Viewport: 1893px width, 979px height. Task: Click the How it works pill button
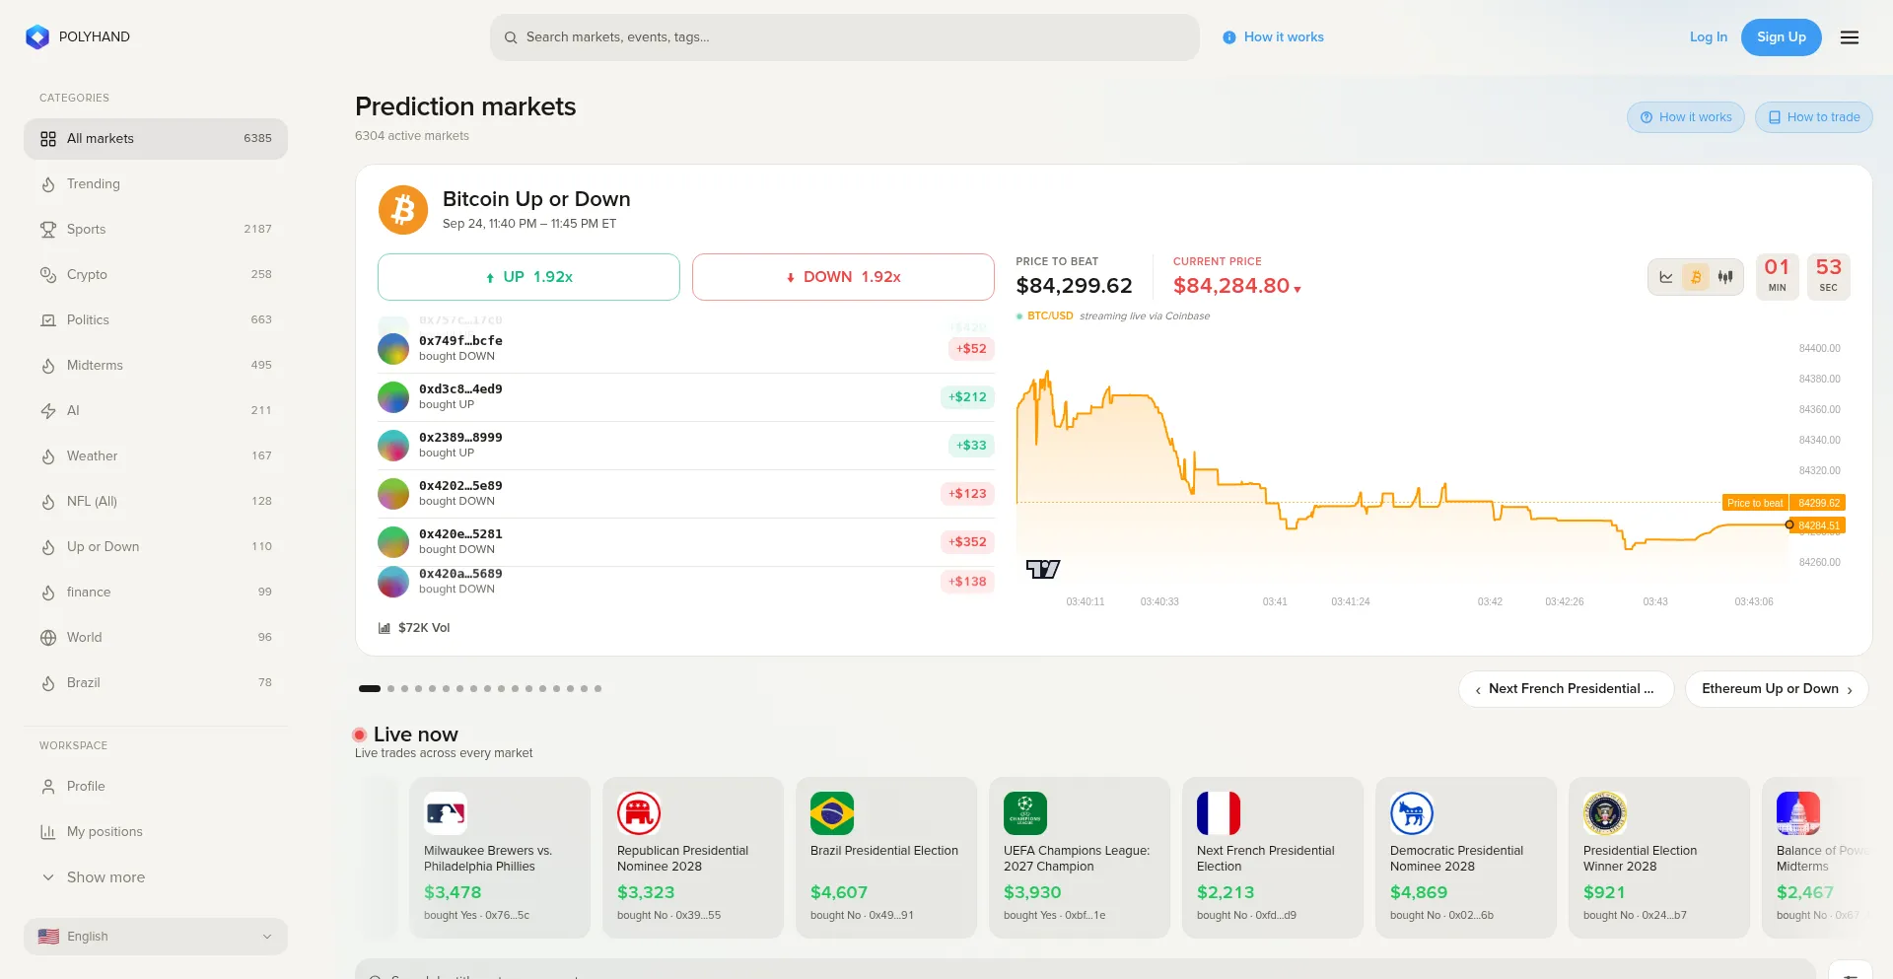[1686, 117]
